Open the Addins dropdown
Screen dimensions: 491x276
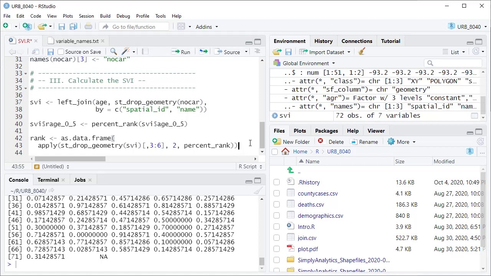pyautogui.click(x=207, y=27)
